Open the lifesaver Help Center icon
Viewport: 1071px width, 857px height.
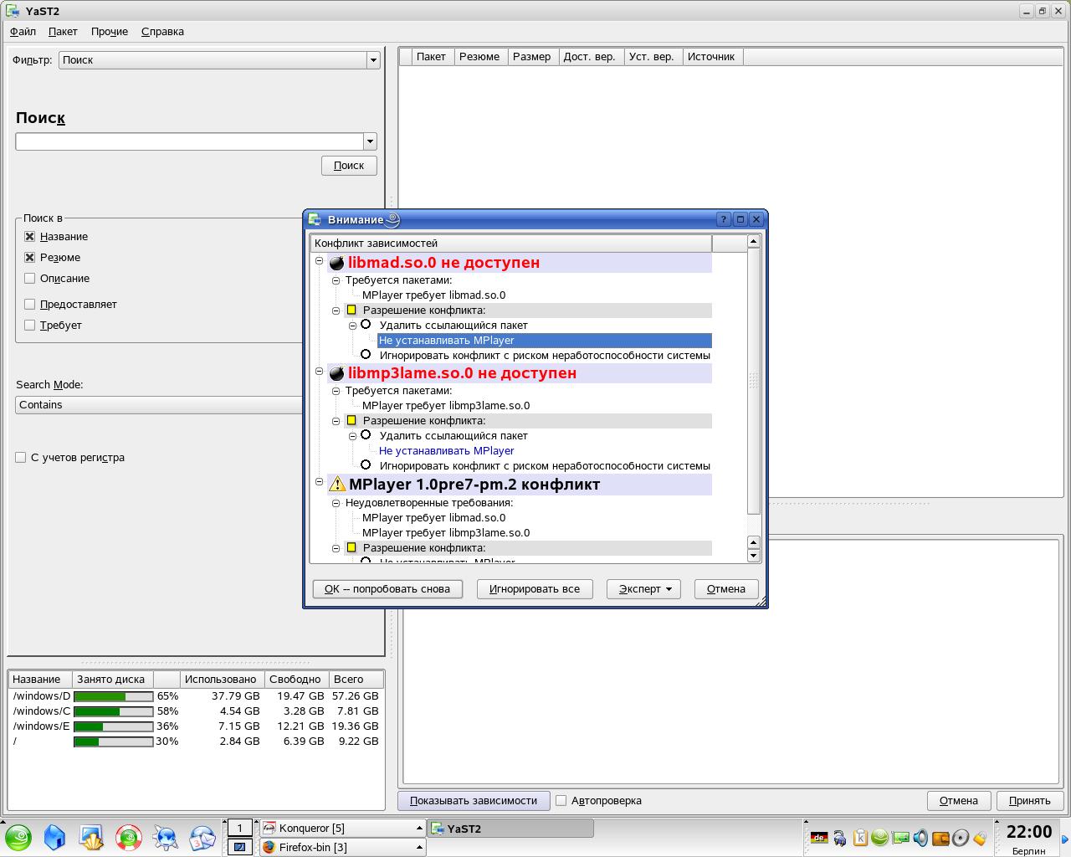pyautogui.click(x=129, y=837)
